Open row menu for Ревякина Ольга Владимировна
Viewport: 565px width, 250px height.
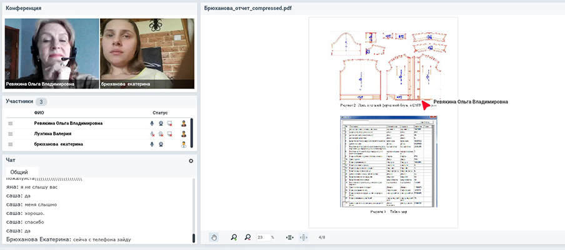point(10,124)
